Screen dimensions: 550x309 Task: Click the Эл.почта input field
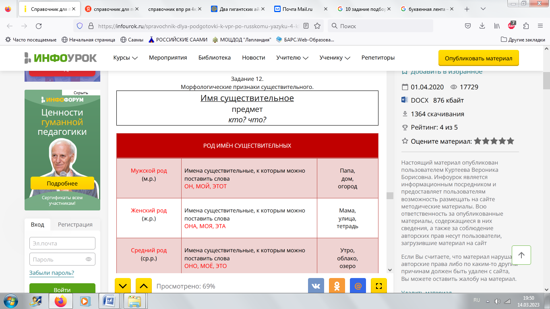click(x=62, y=243)
